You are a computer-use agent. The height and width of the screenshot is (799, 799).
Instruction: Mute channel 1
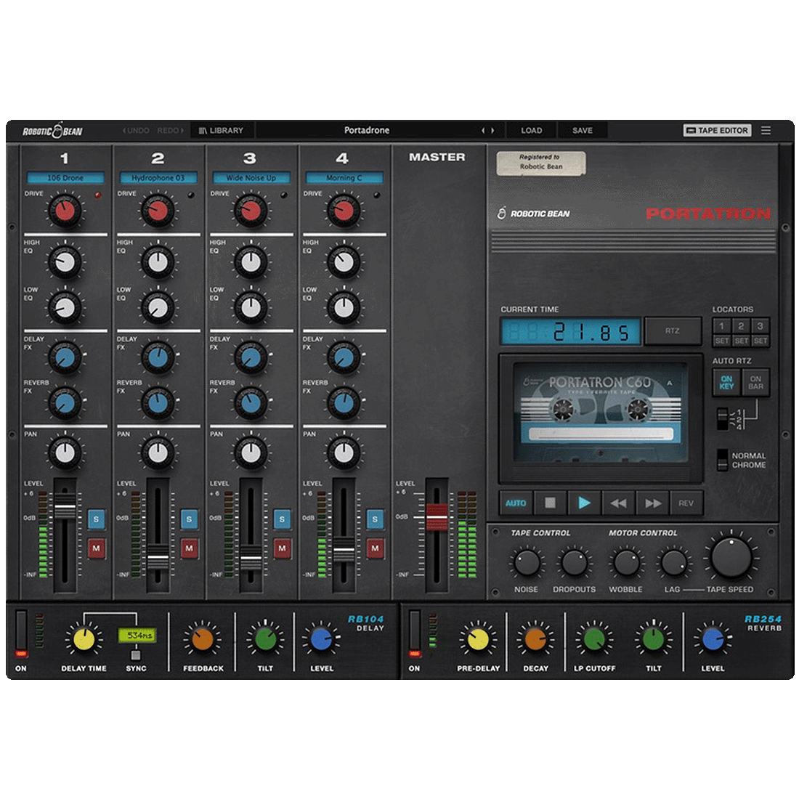[96, 548]
